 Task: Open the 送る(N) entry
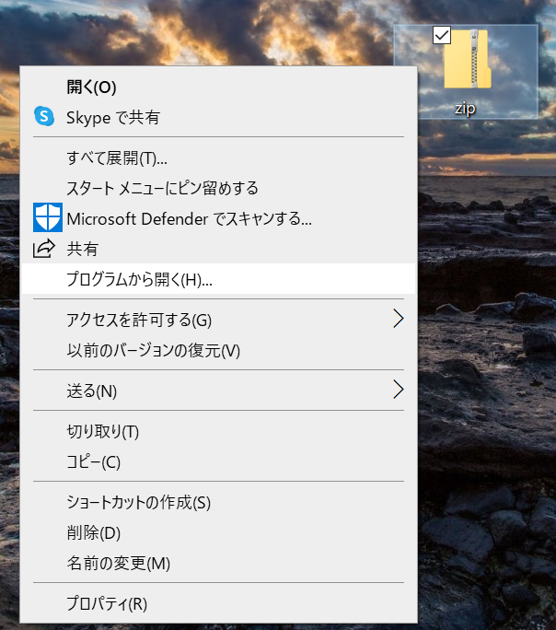219,391
